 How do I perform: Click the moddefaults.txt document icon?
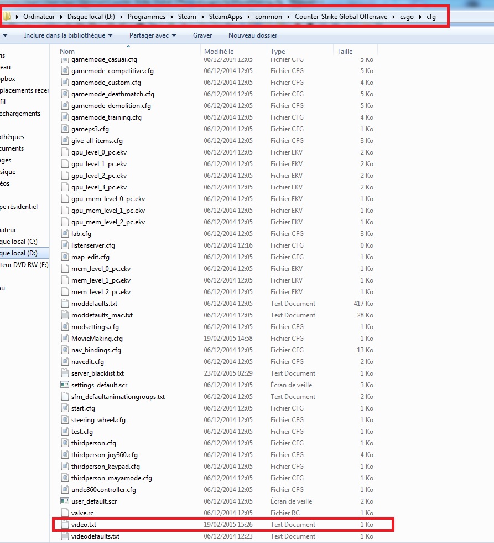point(65,304)
